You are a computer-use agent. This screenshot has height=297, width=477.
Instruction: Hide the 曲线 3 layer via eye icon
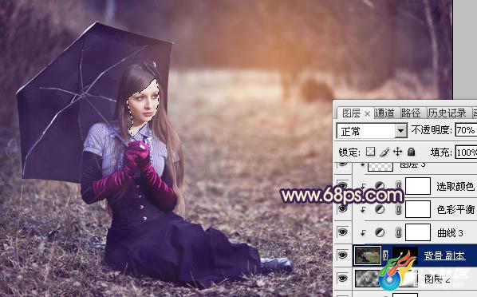[342, 232]
